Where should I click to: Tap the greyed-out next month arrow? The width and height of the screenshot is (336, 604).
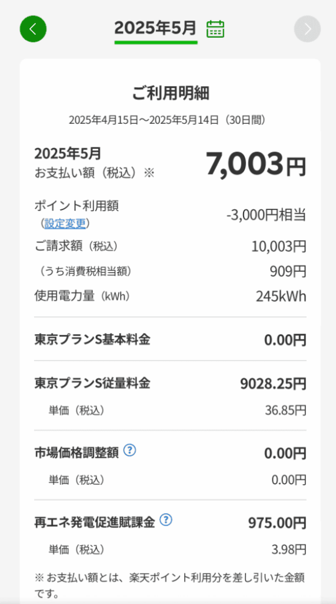pyautogui.click(x=307, y=29)
